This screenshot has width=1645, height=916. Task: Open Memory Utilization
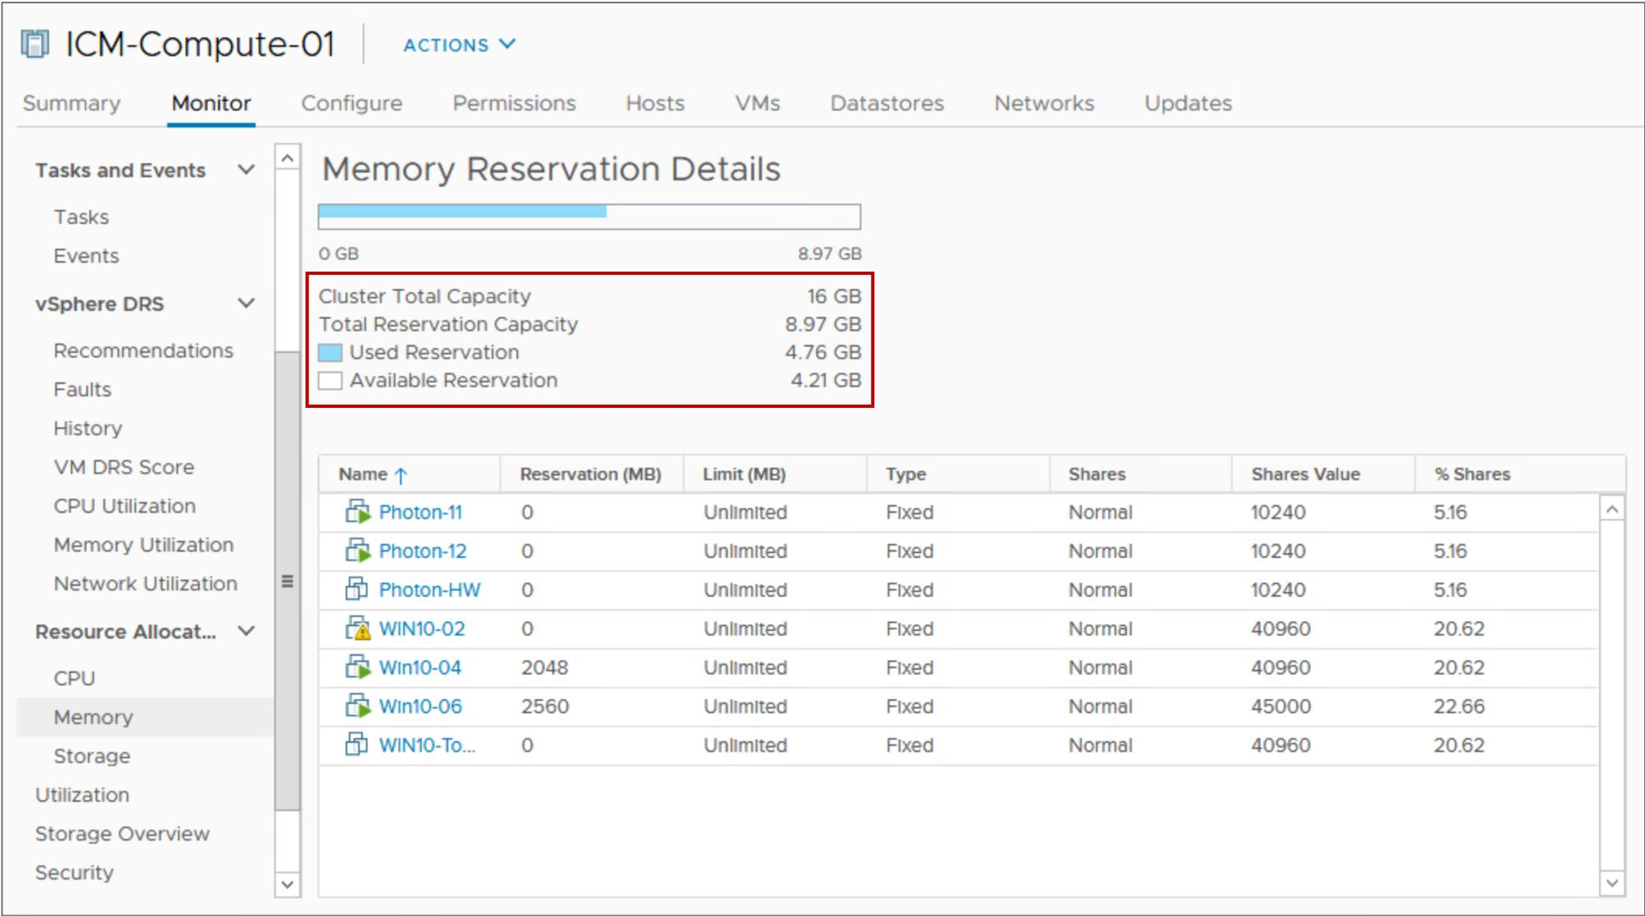click(144, 544)
